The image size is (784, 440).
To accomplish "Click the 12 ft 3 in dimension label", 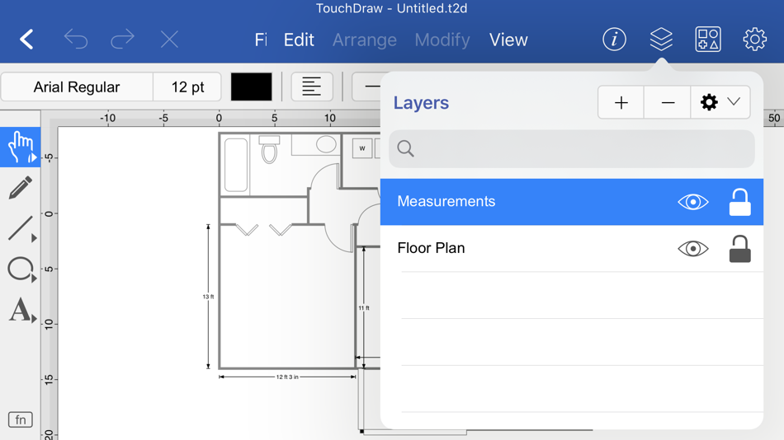I will (x=287, y=377).
